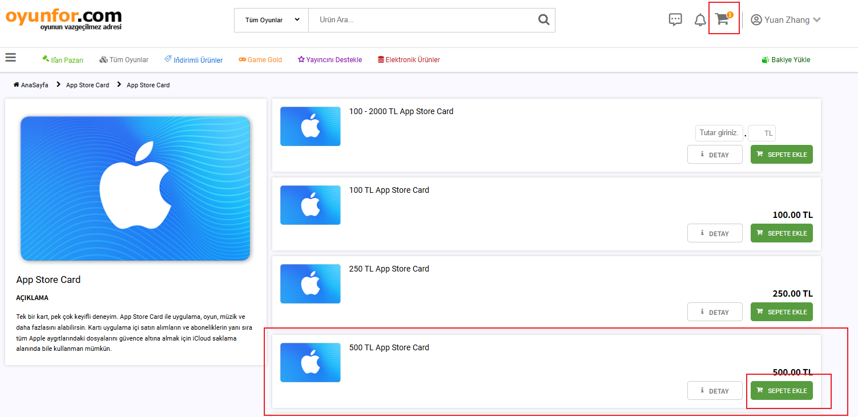
Task: Open the hamburger menu
Action: pos(10,57)
